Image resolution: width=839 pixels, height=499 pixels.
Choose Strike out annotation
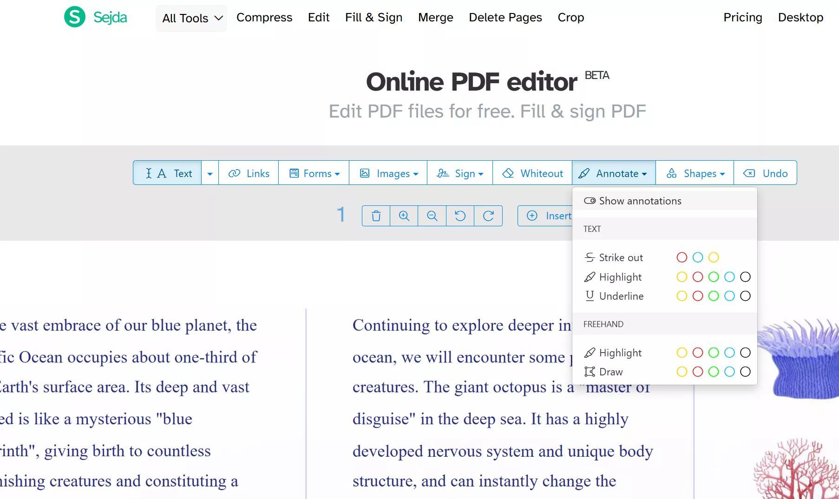[x=614, y=257]
